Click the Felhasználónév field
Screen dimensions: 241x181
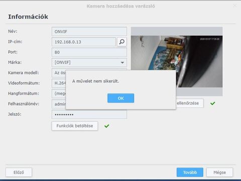point(59,104)
